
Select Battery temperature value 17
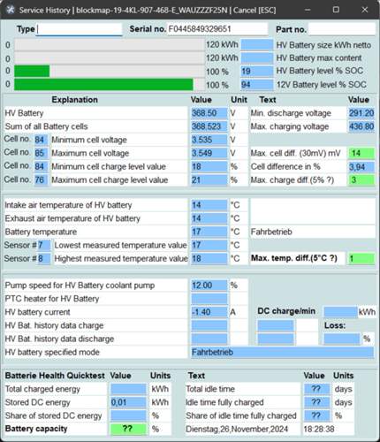coord(209,232)
